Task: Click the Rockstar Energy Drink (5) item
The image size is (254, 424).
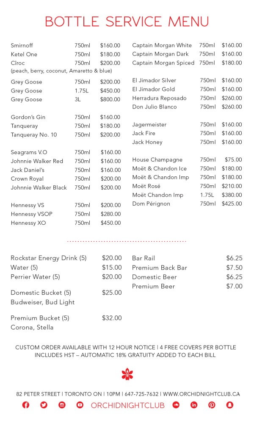Action: [48, 258]
